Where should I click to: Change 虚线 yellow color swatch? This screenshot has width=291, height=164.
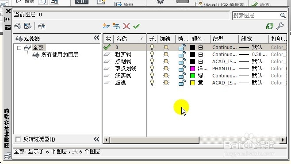[193, 83]
